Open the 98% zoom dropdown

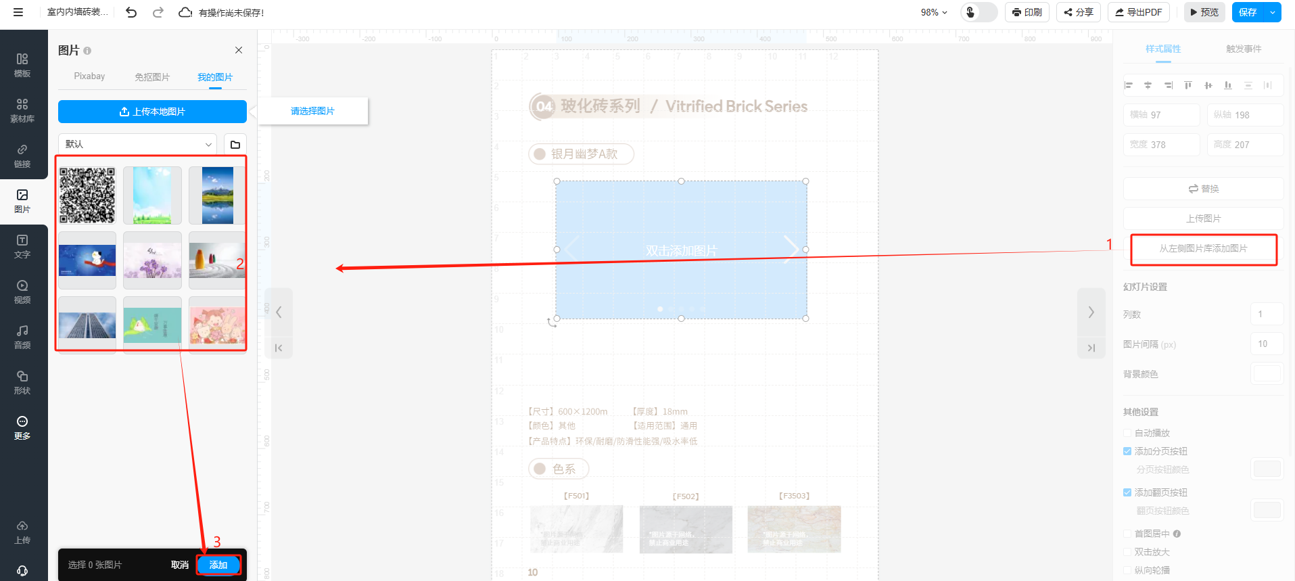coord(934,12)
